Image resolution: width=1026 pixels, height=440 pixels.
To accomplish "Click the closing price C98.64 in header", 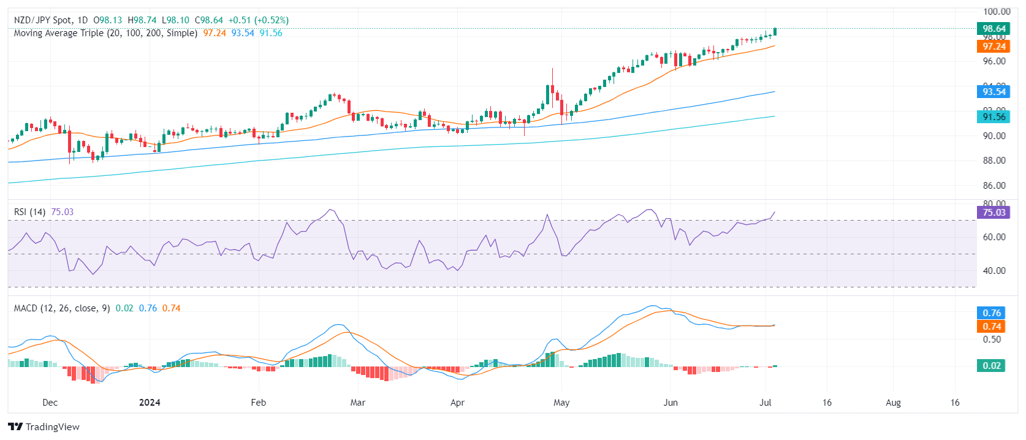I will tap(209, 20).
